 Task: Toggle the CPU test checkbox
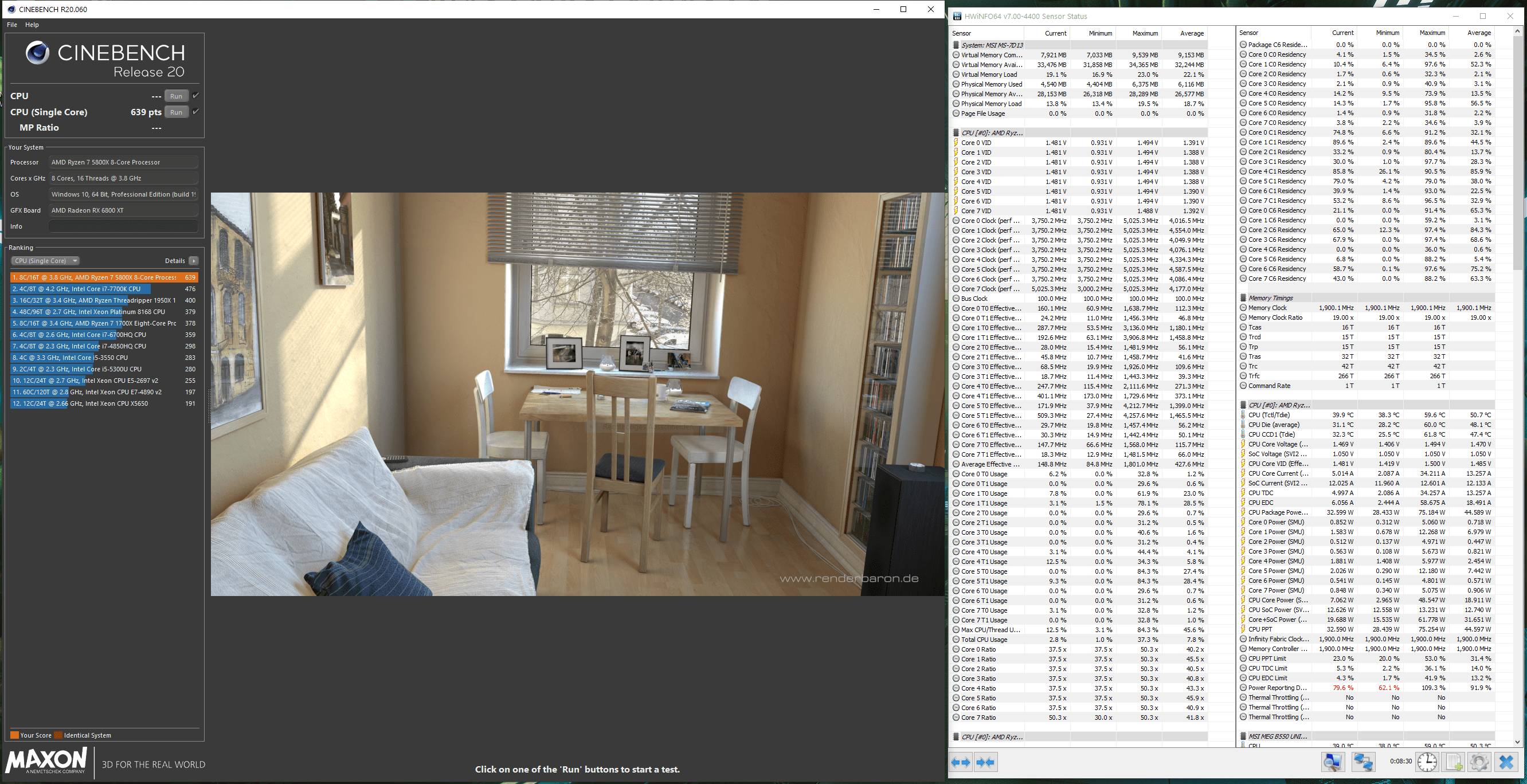click(x=195, y=95)
